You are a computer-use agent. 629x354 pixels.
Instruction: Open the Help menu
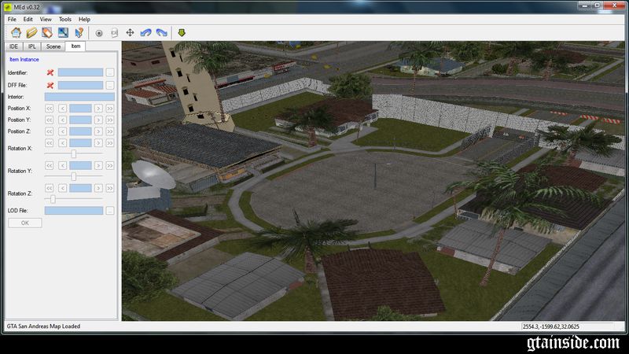coord(84,19)
